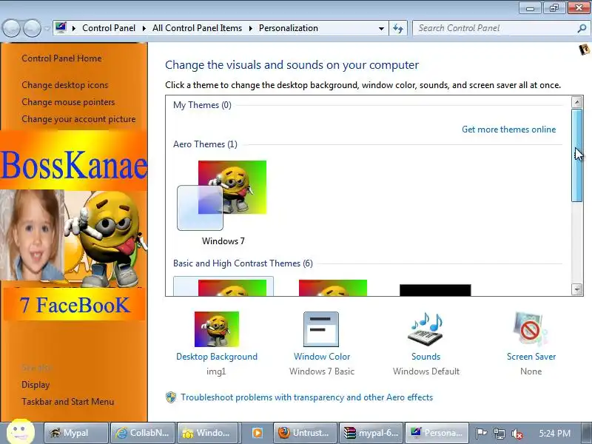
Task: Click the shield icon beside Troubleshoot link
Action: [171, 397]
